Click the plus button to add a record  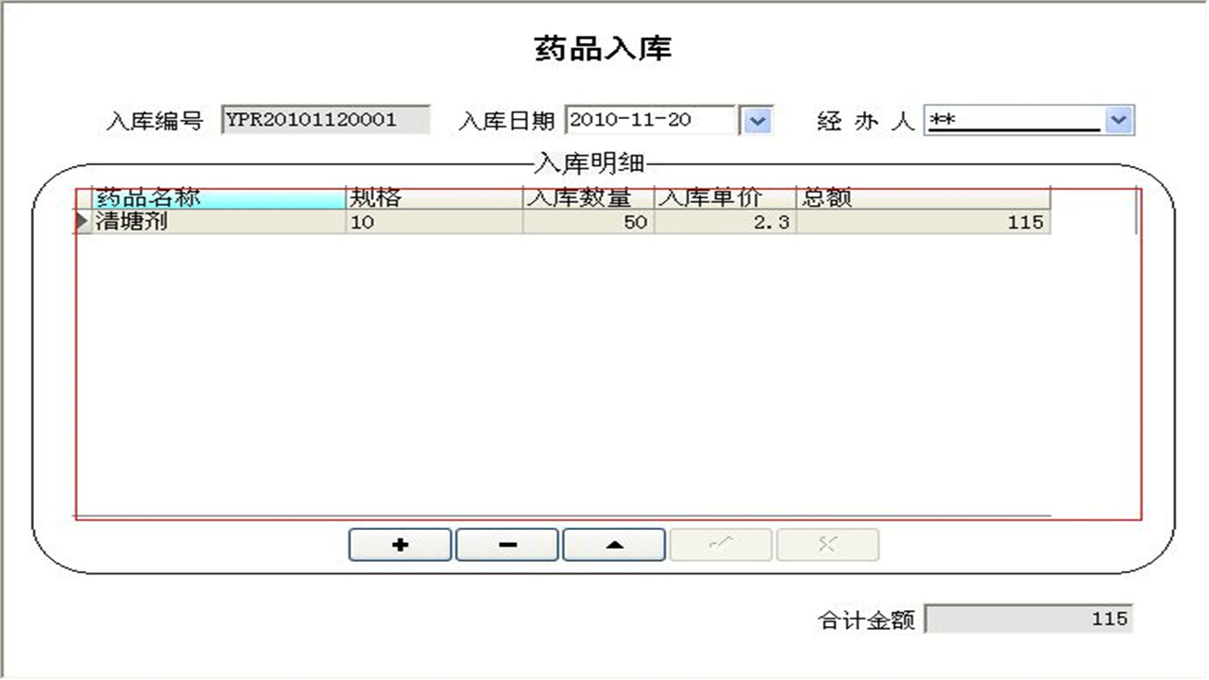(400, 545)
